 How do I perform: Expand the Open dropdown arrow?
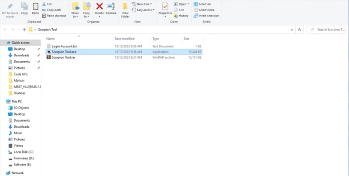point(188,4)
